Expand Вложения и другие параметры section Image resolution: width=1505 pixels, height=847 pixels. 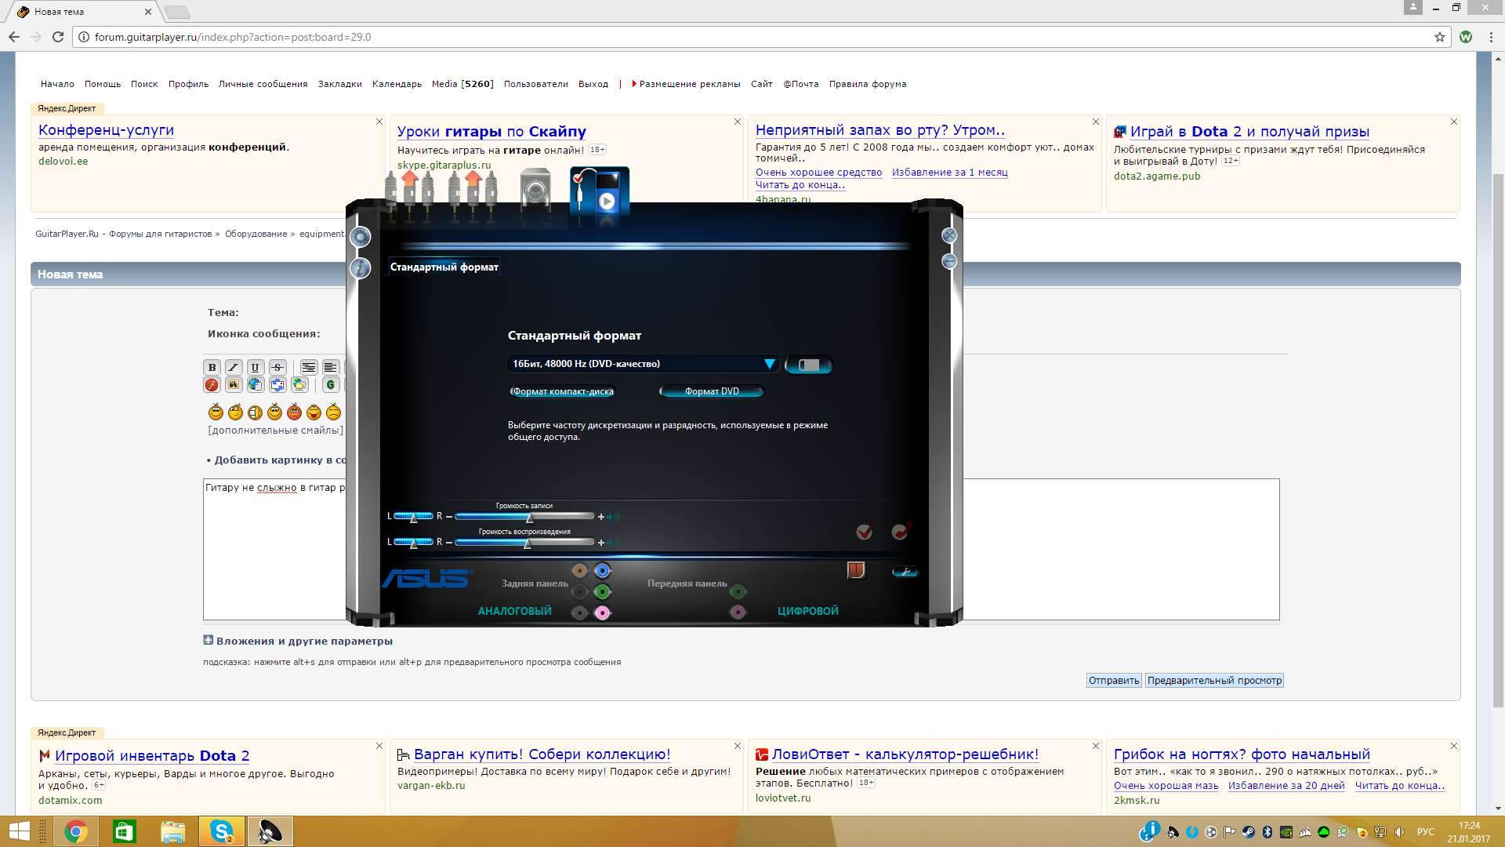[x=208, y=641]
